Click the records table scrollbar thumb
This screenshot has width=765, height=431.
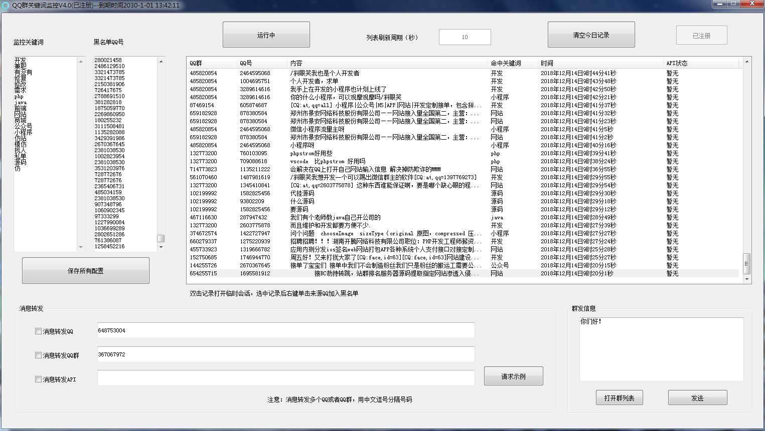coord(746,263)
